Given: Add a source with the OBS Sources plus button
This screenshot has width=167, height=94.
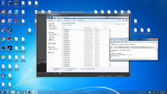Looking at the screenshot, I should 55,73.
